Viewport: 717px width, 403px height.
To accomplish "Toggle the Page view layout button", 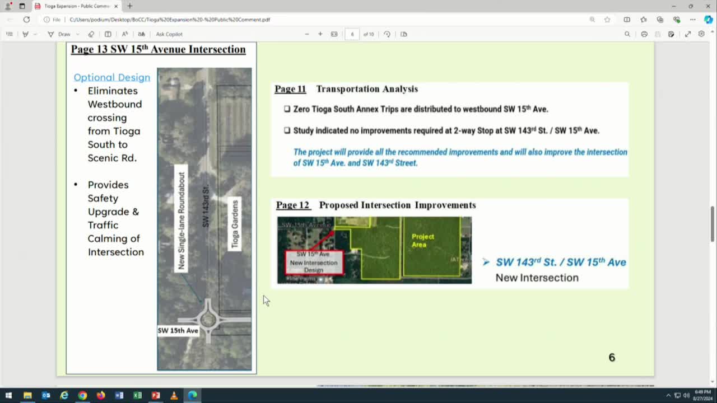I will tap(404, 34).
